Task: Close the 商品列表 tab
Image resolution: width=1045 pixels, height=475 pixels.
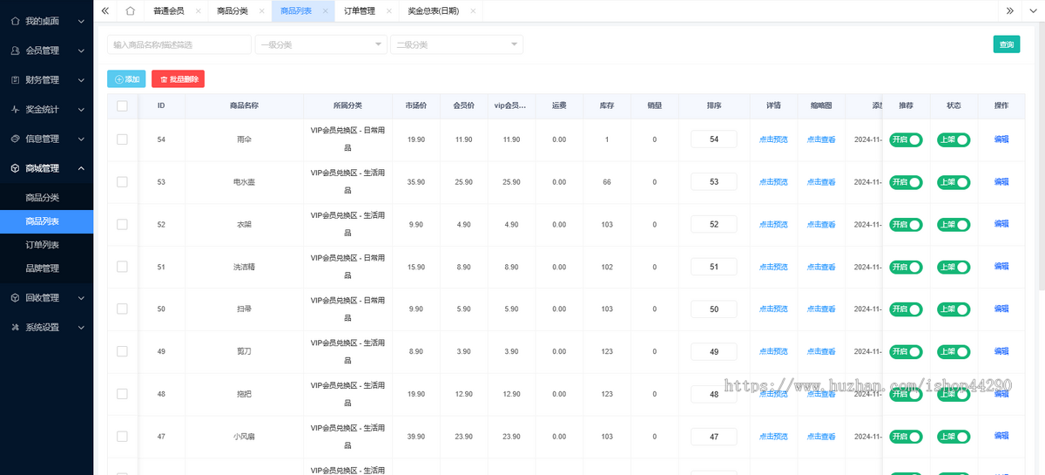Action: pos(325,11)
